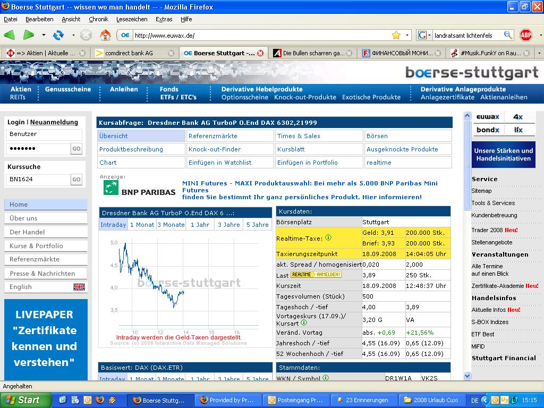This screenshot has width=544, height=408.
Task: Open the Referenzmärkte tab in Kursabfrage
Action: tap(230, 136)
